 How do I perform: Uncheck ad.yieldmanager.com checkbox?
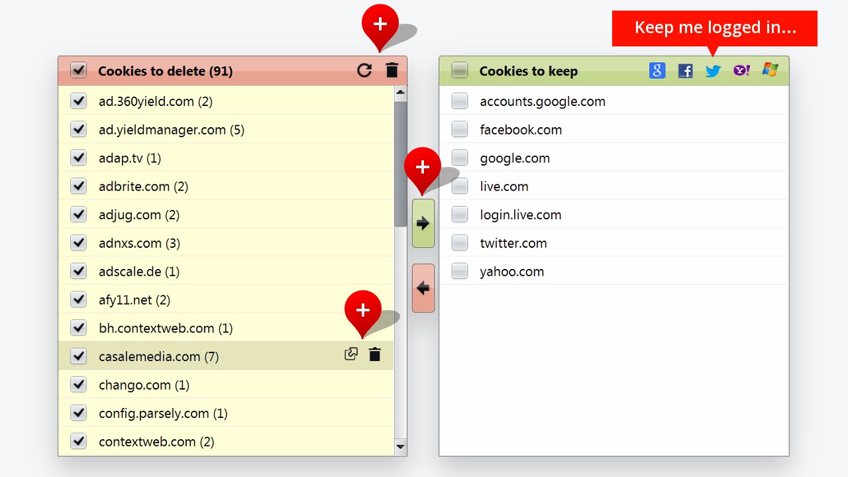pyautogui.click(x=79, y=129)
